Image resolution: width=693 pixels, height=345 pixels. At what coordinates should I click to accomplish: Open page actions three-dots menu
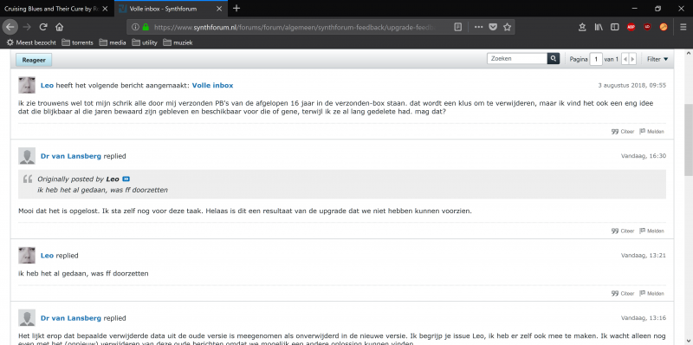point(479,27)
